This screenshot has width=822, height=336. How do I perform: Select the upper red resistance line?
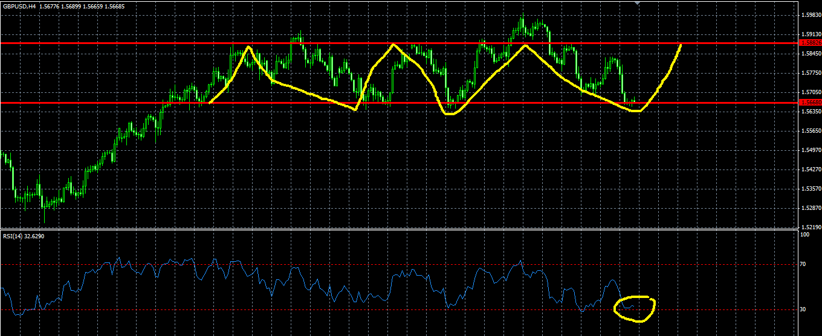(399, 43)
